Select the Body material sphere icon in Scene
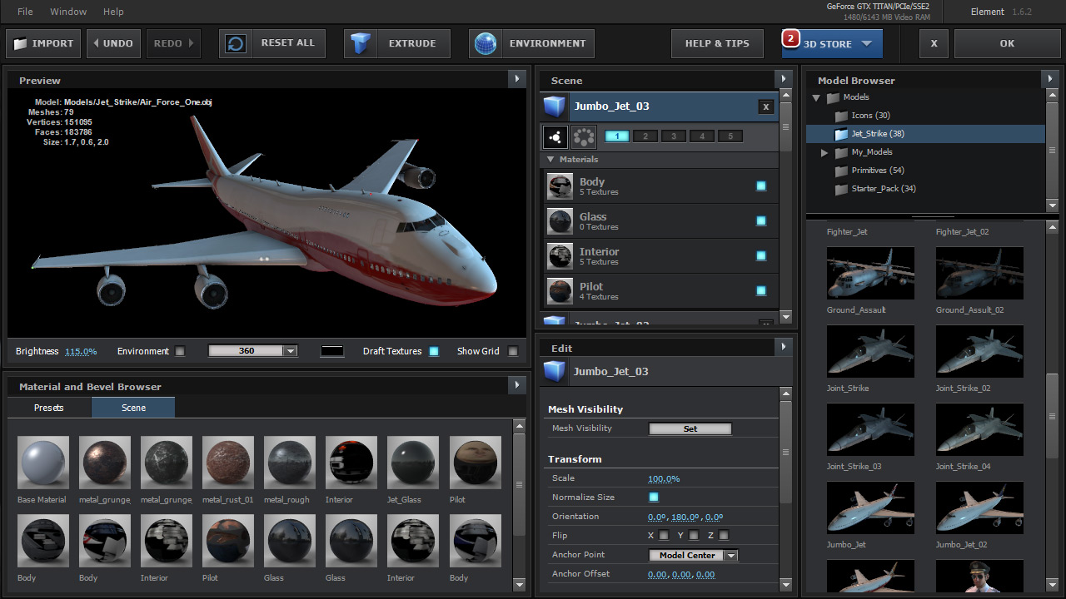 pos(560,186)
